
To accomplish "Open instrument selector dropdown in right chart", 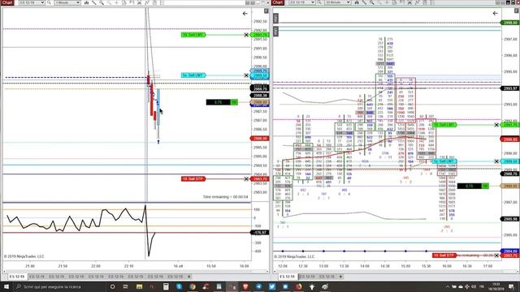I will point(301,2).
